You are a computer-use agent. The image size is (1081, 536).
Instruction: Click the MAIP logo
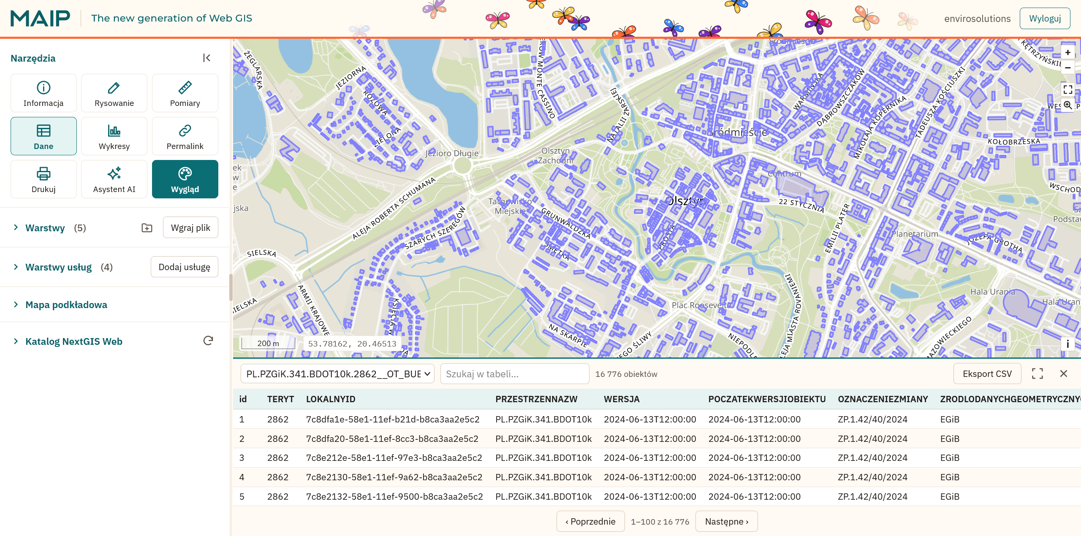point(41,19)
